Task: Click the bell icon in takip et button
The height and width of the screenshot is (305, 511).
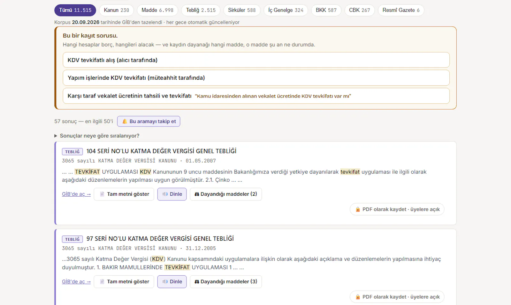Action: (x=125, y=121)
